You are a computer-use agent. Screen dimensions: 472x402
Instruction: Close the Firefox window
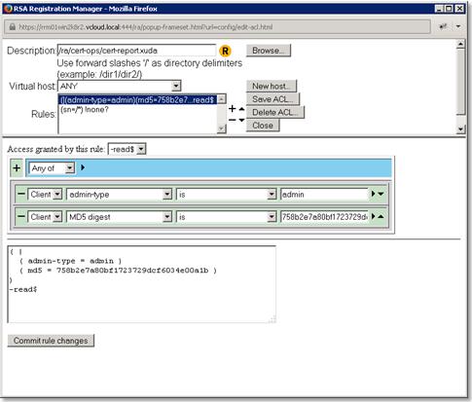tap(459, 9)
